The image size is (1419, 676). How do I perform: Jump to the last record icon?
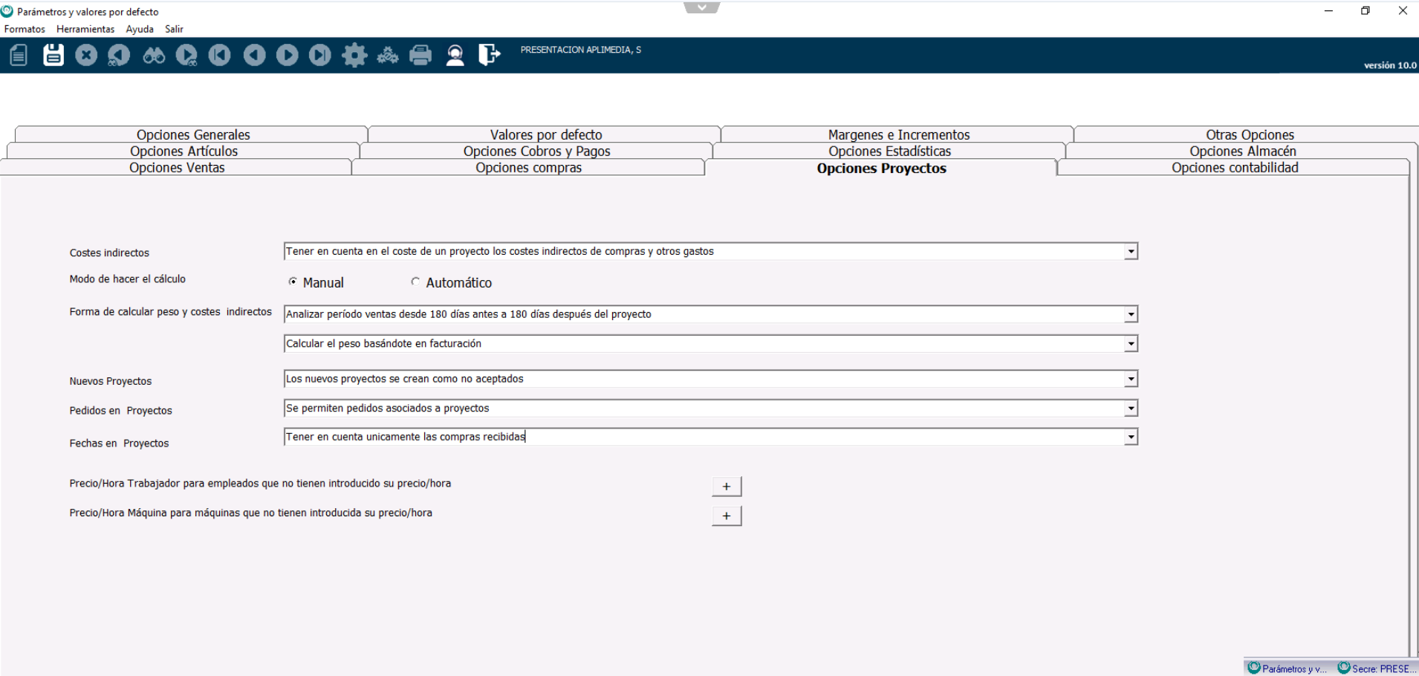[320, 56]
